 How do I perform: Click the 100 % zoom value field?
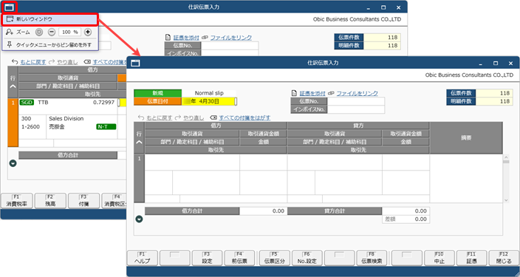click(69, 33)
